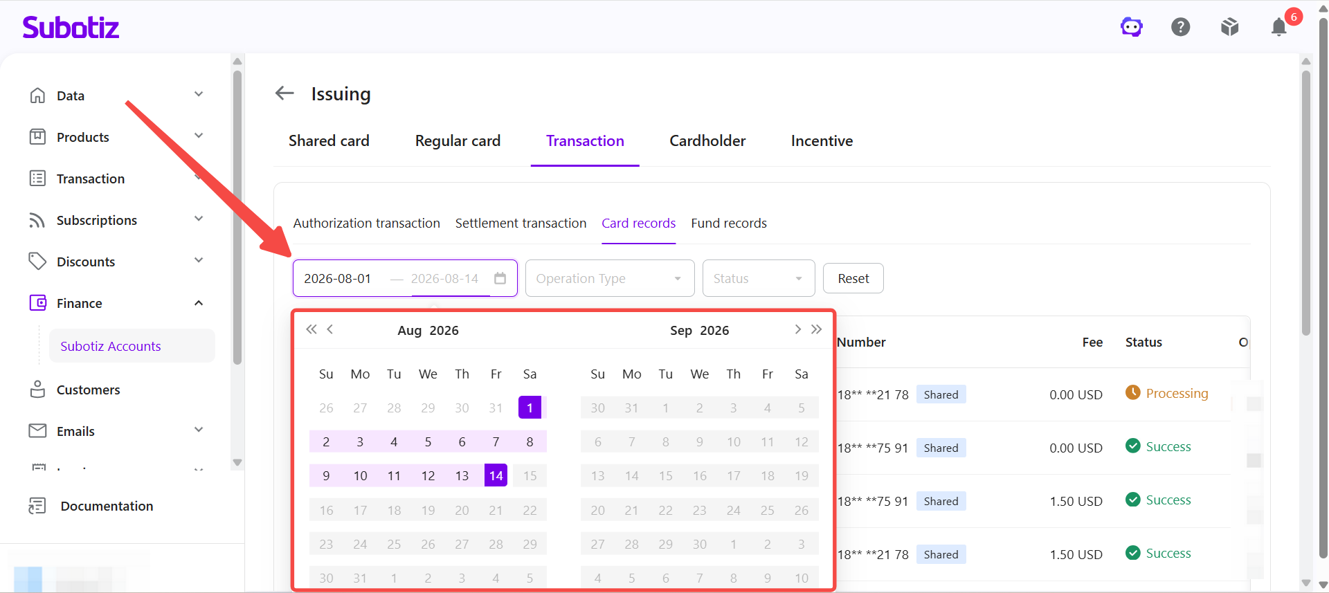
Task: Select the Card records sub-tab
Action: (638, 223)
